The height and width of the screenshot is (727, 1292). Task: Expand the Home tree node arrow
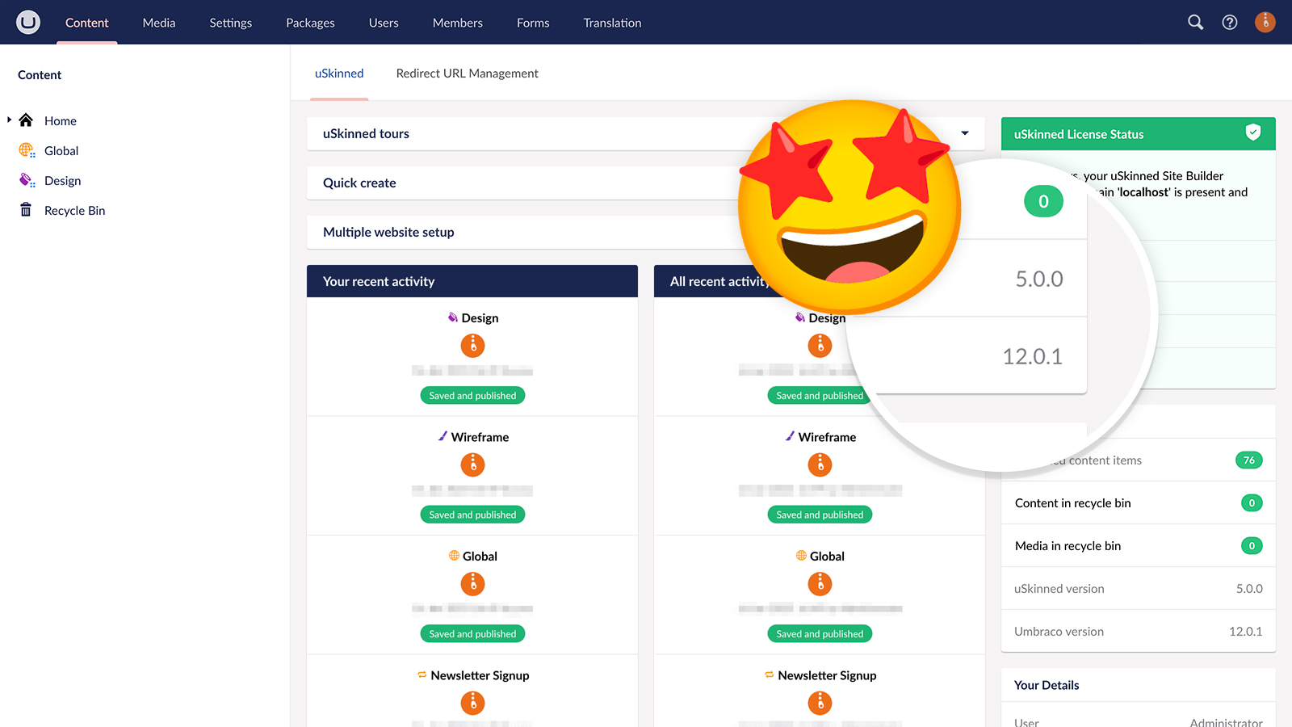click(x=9, y=120)
